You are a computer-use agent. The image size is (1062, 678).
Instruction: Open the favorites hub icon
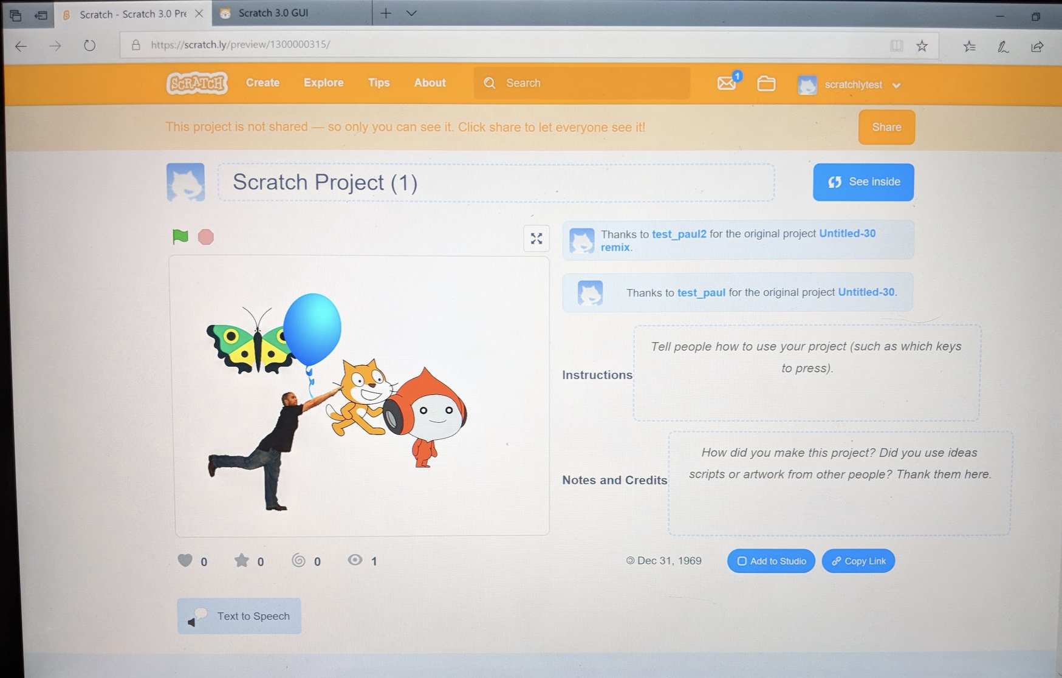pos(970,46)
